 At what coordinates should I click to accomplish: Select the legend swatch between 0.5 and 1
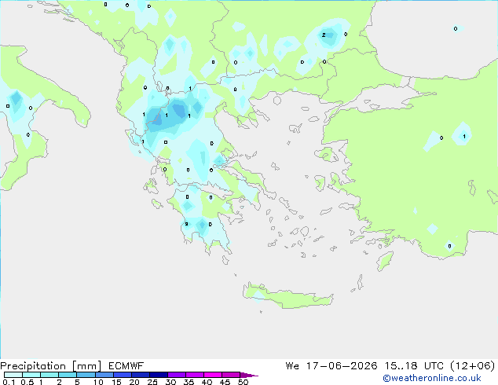coord(31,375)
